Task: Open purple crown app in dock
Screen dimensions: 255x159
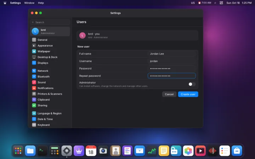Action: [x=79, y=151]
